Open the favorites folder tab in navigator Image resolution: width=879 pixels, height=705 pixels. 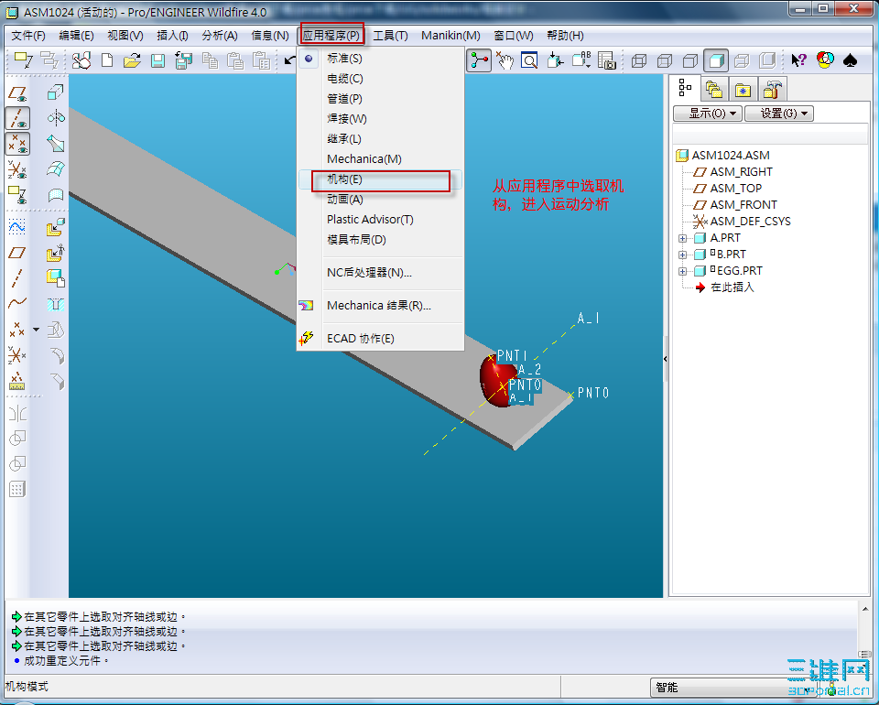(743, 89)
